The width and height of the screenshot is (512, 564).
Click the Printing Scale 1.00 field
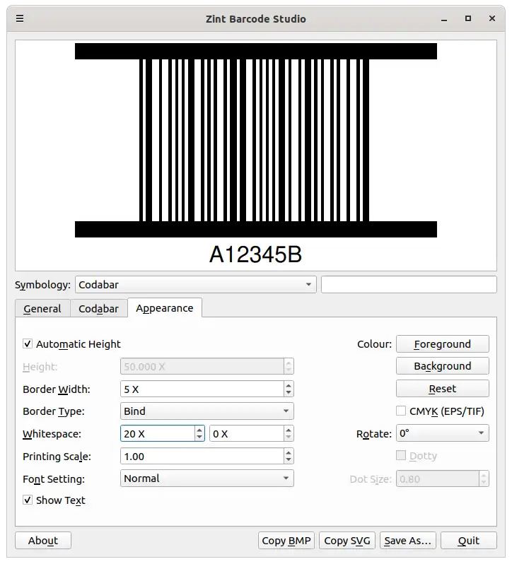tap(202, 456)
